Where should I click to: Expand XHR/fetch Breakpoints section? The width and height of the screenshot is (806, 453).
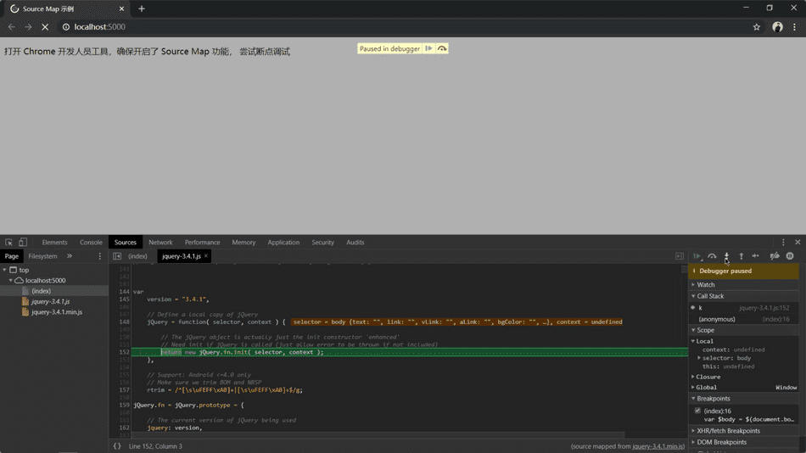pyautogui.click(x=728, y=431)
